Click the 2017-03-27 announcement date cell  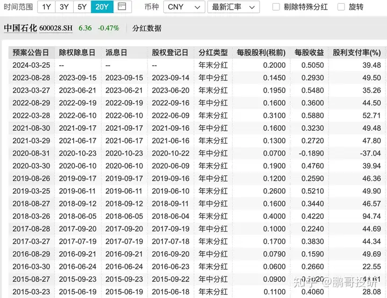click(x=31, y=242)
